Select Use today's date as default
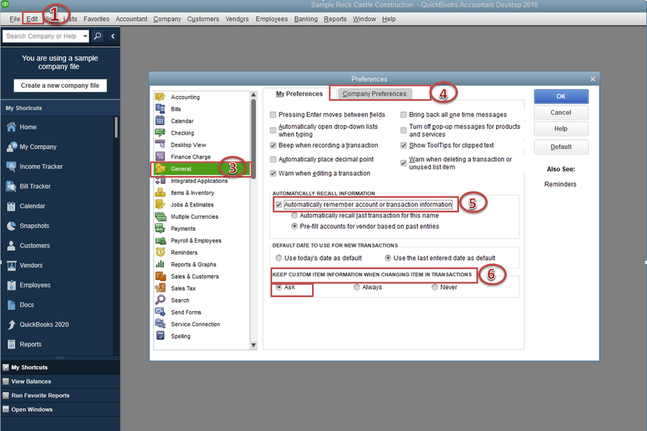Viewport: 647px width, 431px height. point(279,258)
